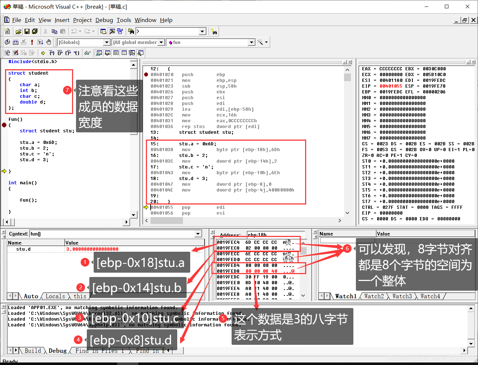Click the WizardBar wand icon

pos(260,42)
